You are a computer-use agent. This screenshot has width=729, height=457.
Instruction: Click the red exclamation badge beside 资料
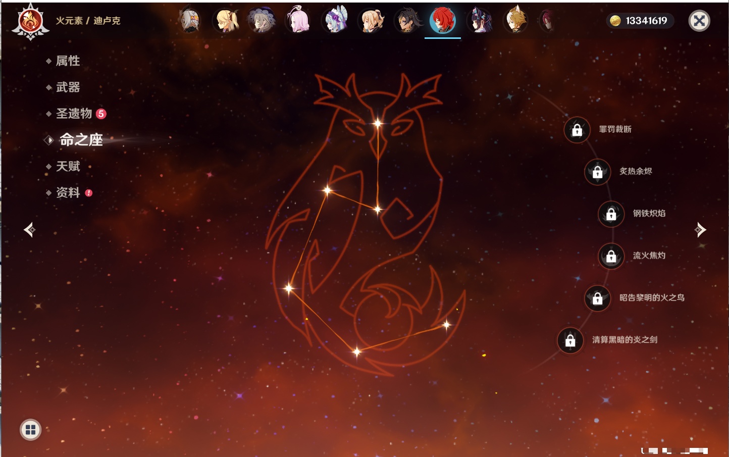[x=89, y=192]
